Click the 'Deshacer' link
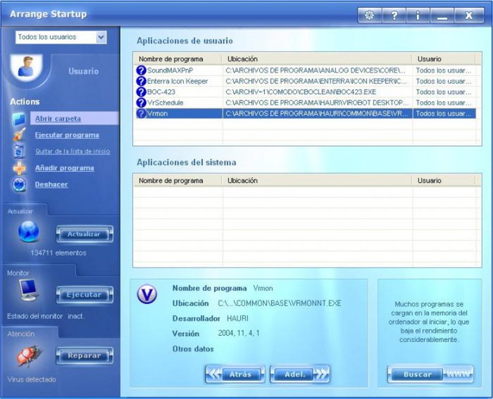 tap(51, 185)
